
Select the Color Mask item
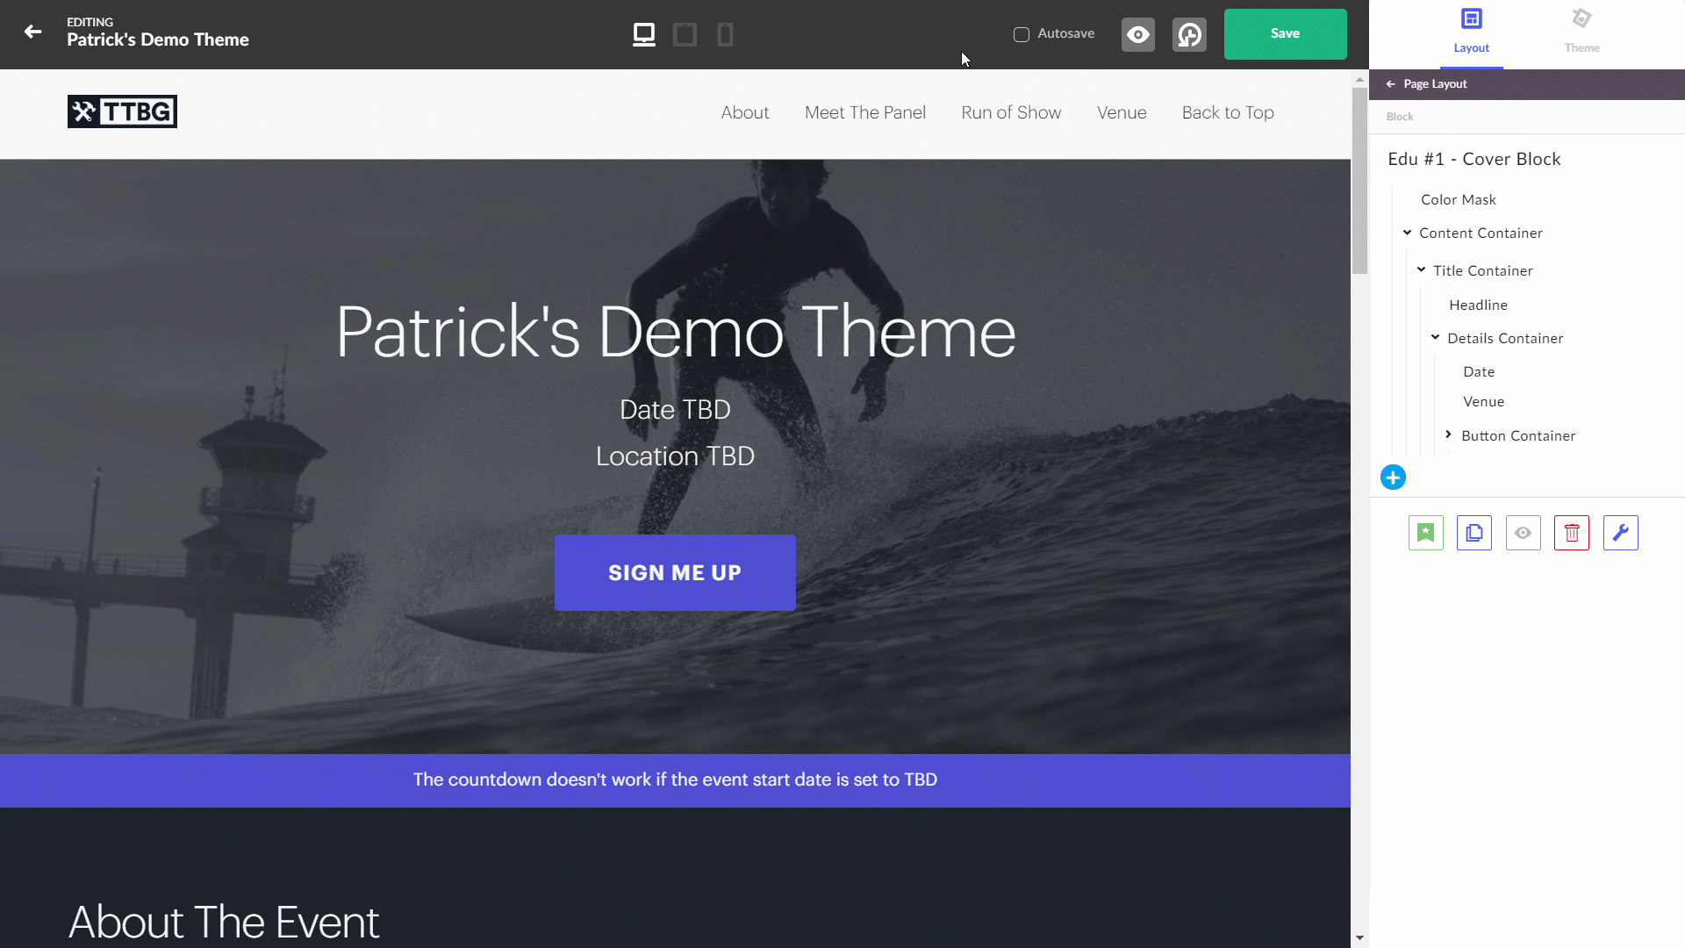[x=1459, y=199]
